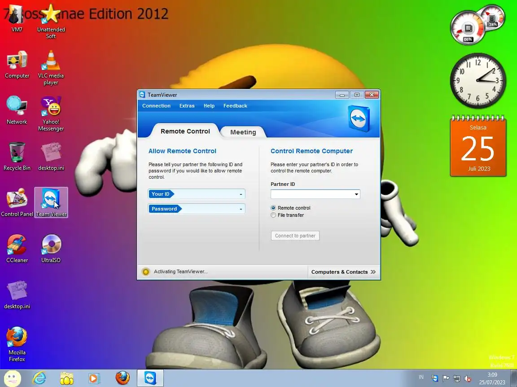Click the calendar gadget showing 25
The width and height of the screenshot is (517, 387).
pos(478,146)
